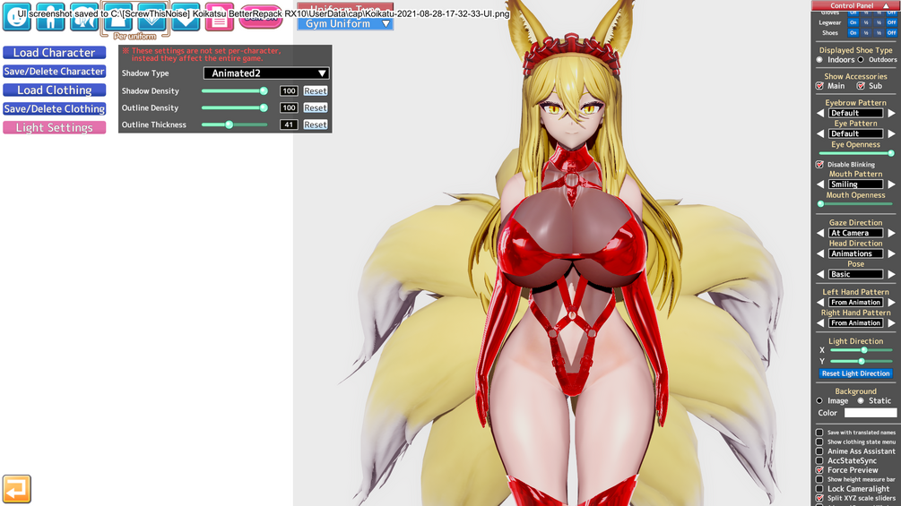
Task: Click next arrow for Head Direction
Action: pyautogui.click(x=891, y=253)
